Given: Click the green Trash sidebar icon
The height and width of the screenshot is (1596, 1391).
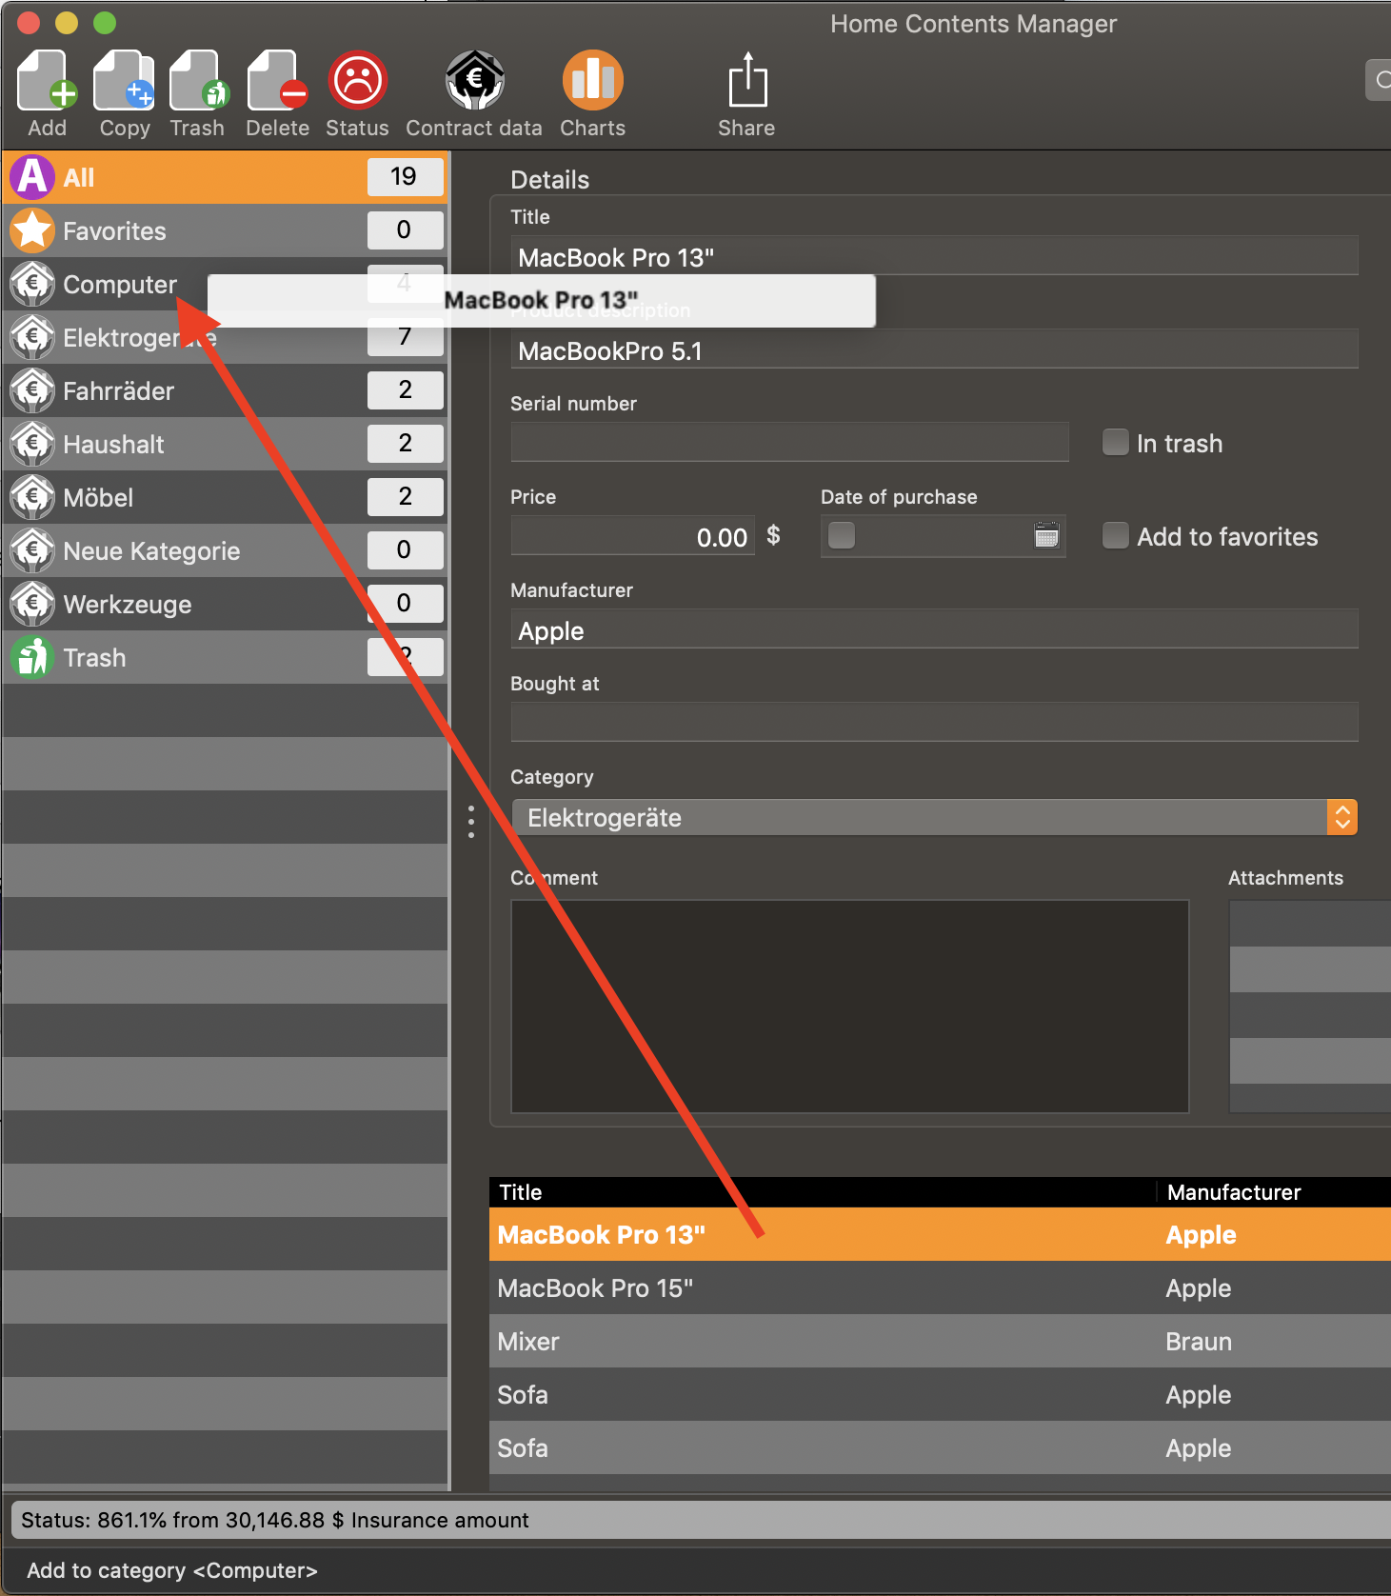Looking at the screenshot, I should pyautogui.click(x=32, y=657).
